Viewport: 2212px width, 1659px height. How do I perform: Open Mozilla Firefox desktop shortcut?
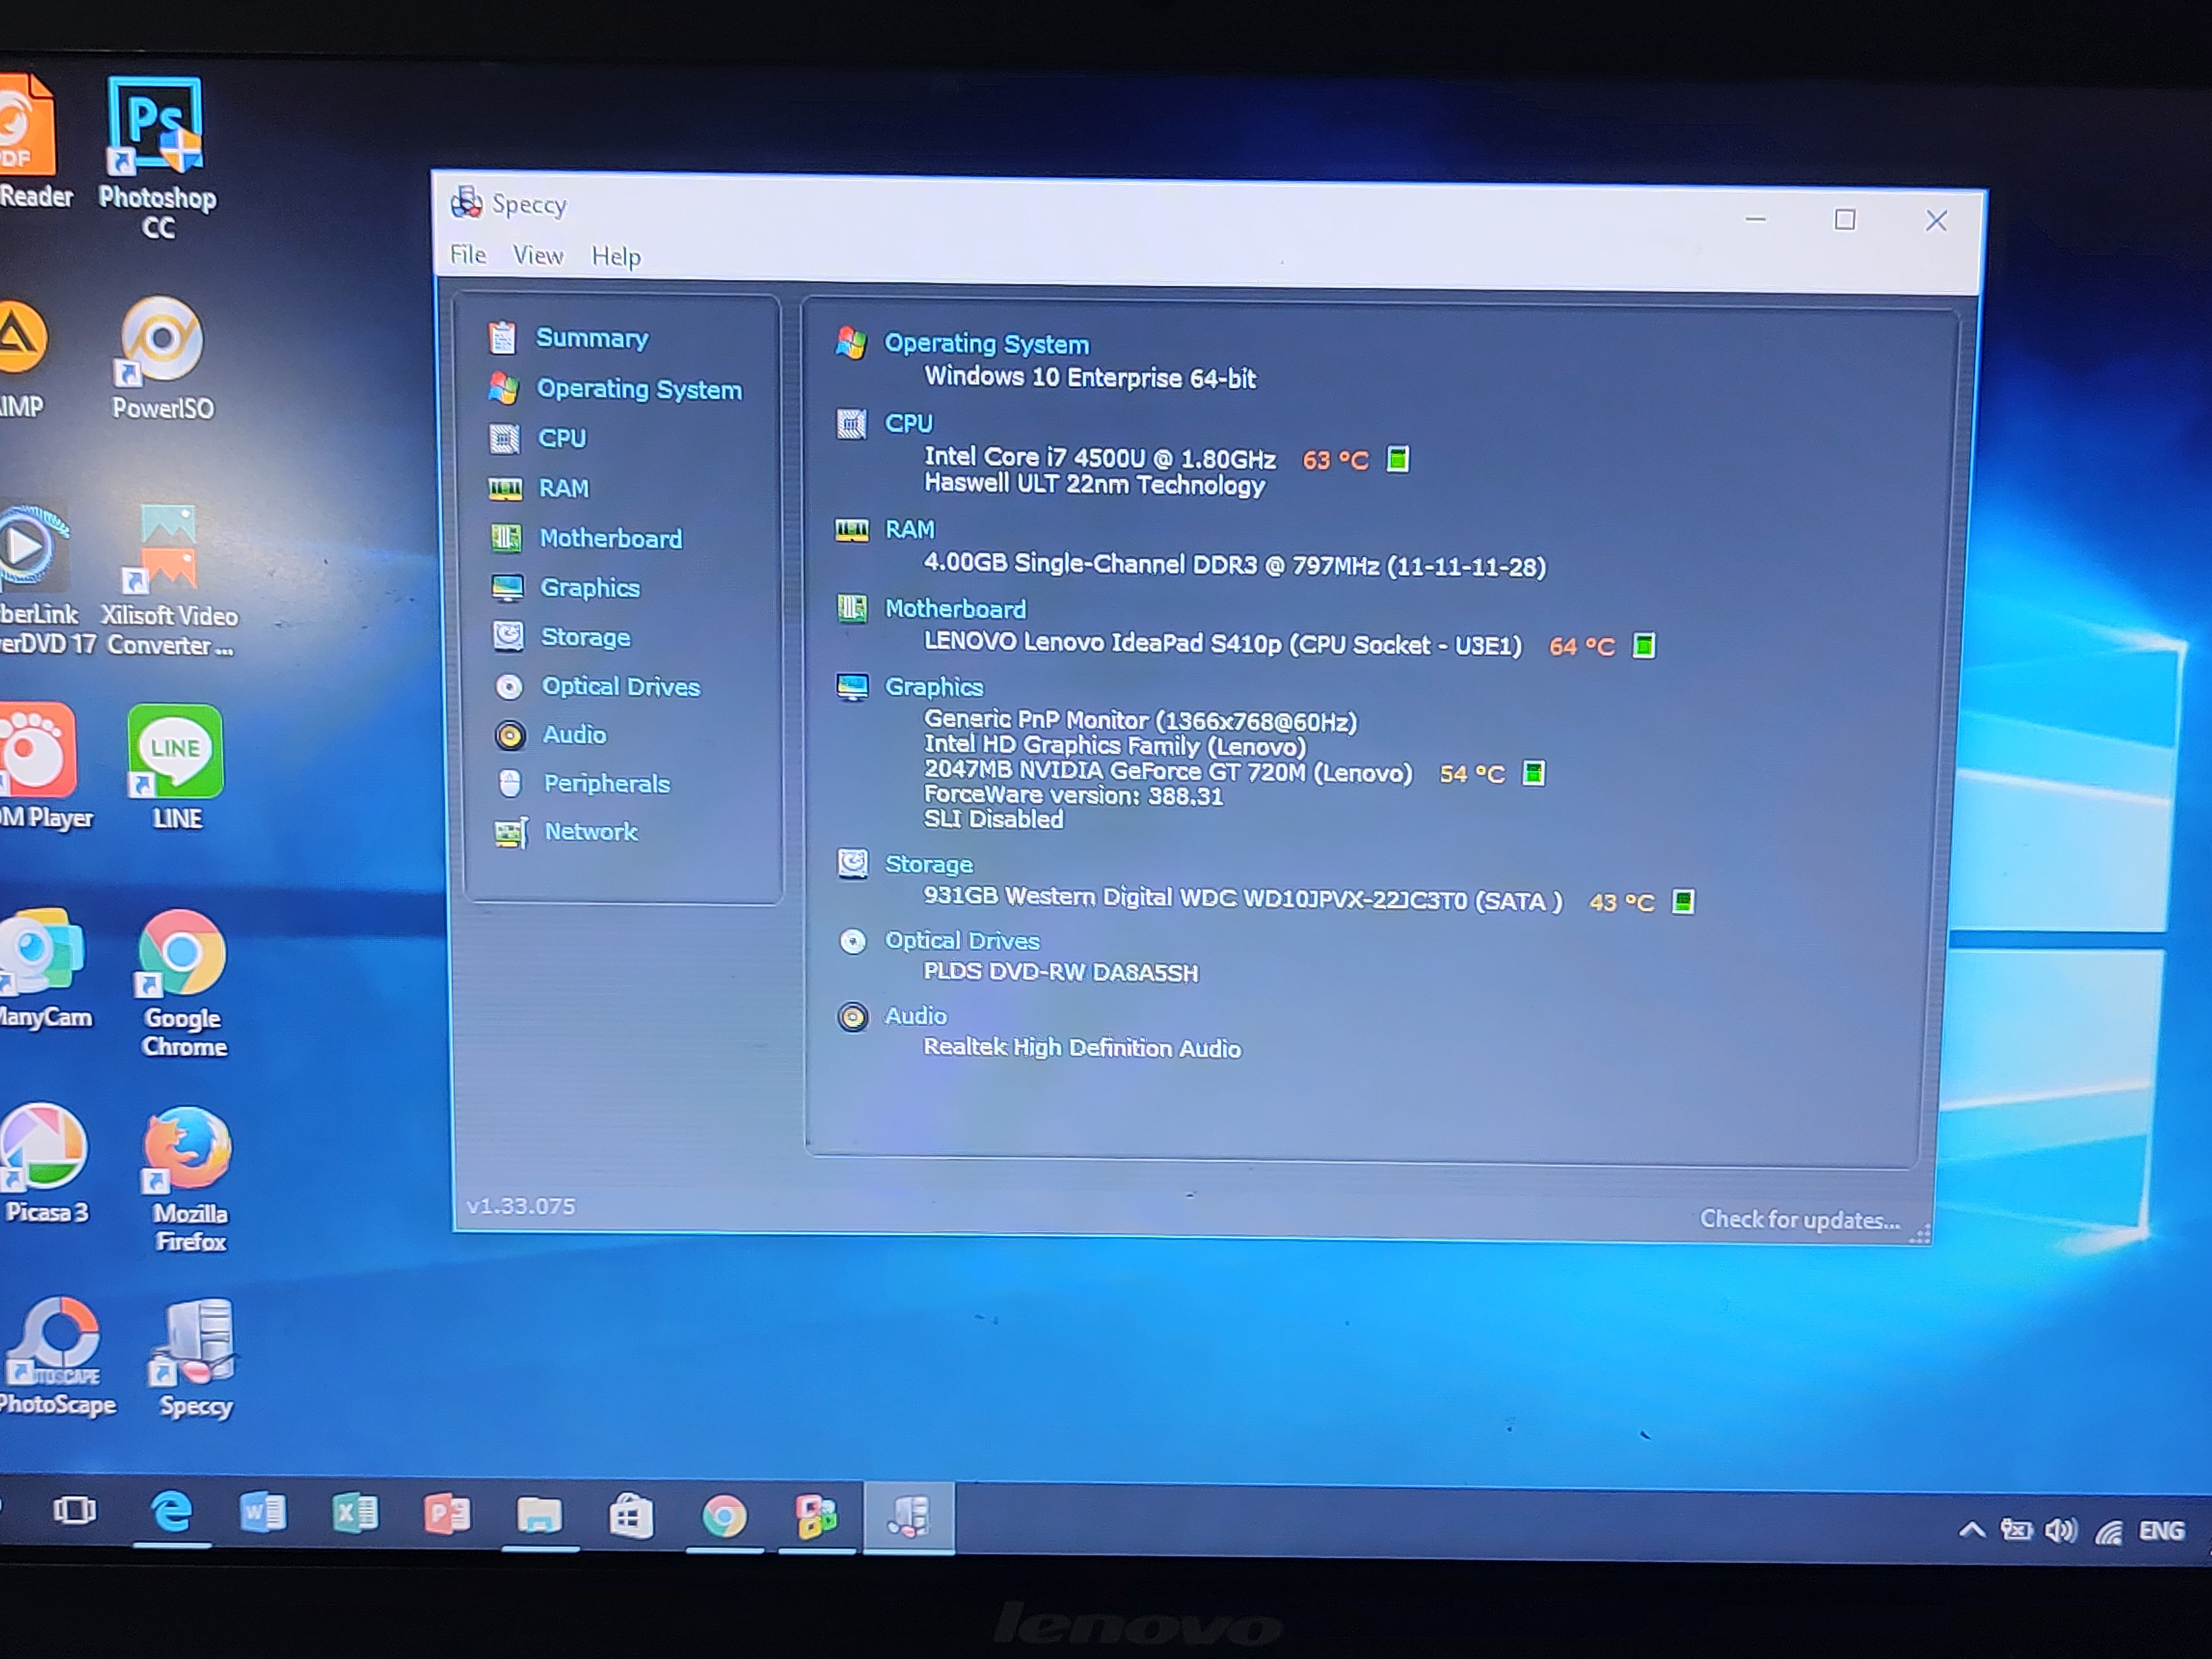coord(189,1179)
